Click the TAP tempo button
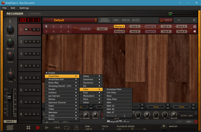The image size is (201, 132). coord(179,20)
